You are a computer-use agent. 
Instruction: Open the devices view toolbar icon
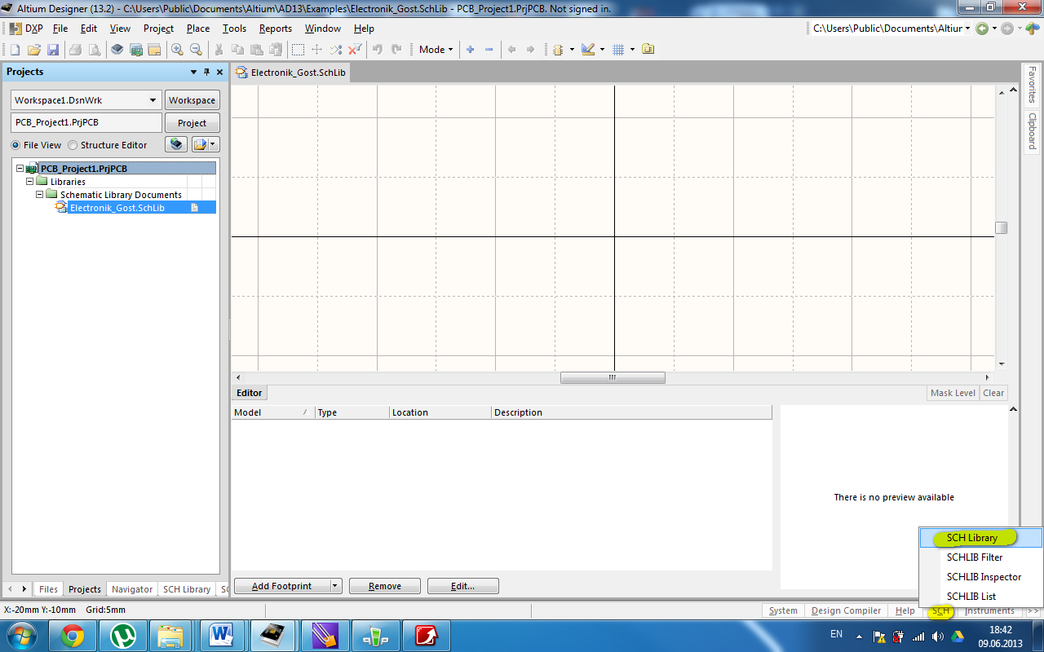point(136,50)
